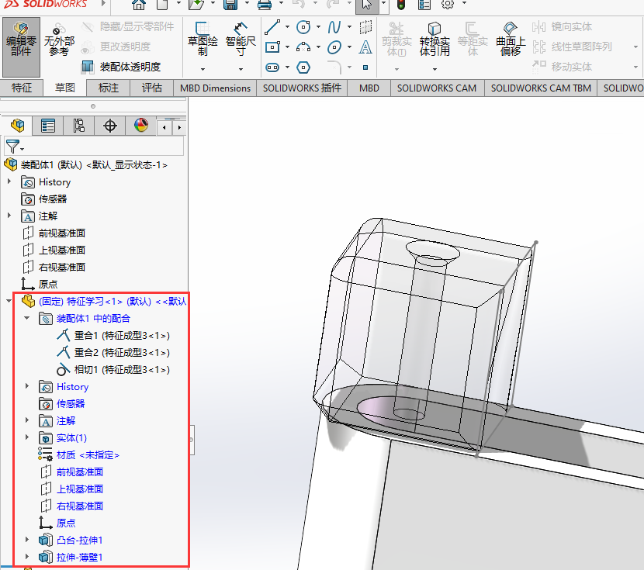The width and height of the screenshot is (644, 570).
Task: Click the Convert Entities (转换实体引用) tool
Action: pyautogui.click(x=435, y=40)
